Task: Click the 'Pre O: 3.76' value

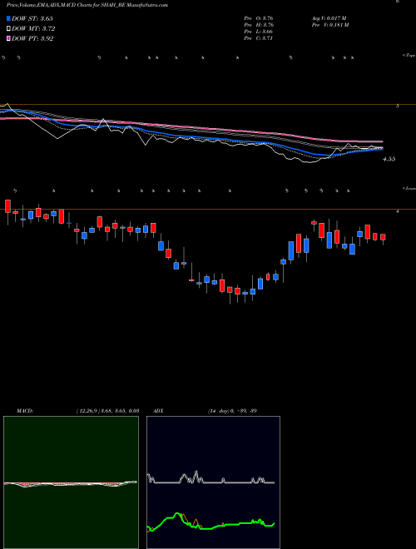Action: 259,18
